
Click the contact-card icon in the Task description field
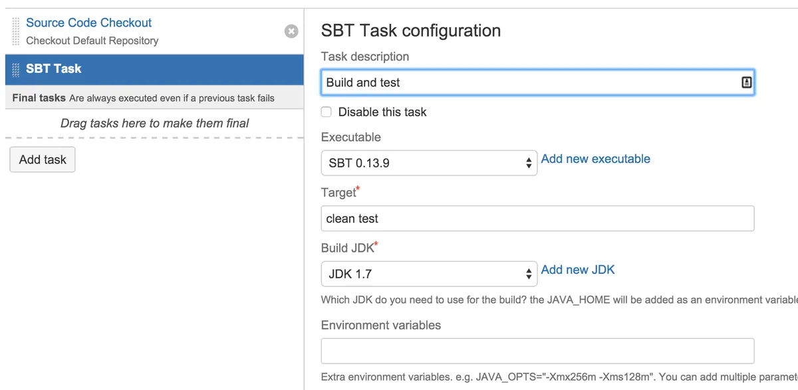pos(745,82)
